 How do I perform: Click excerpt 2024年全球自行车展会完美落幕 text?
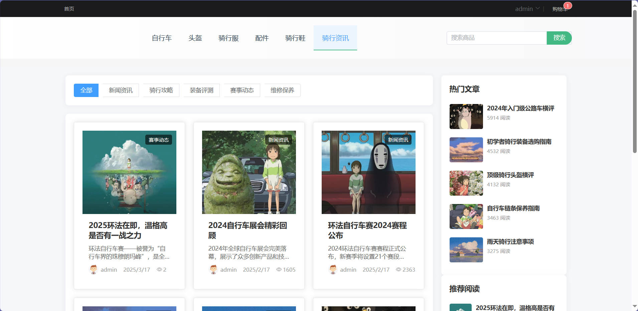(x=249, y=253)
